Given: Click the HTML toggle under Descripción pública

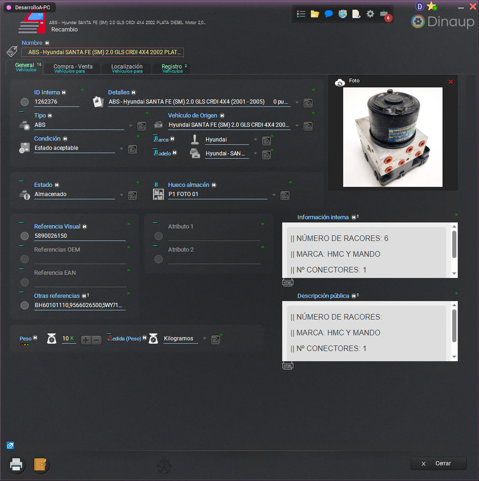Looking at the screenshot, I should click(287, 365).
